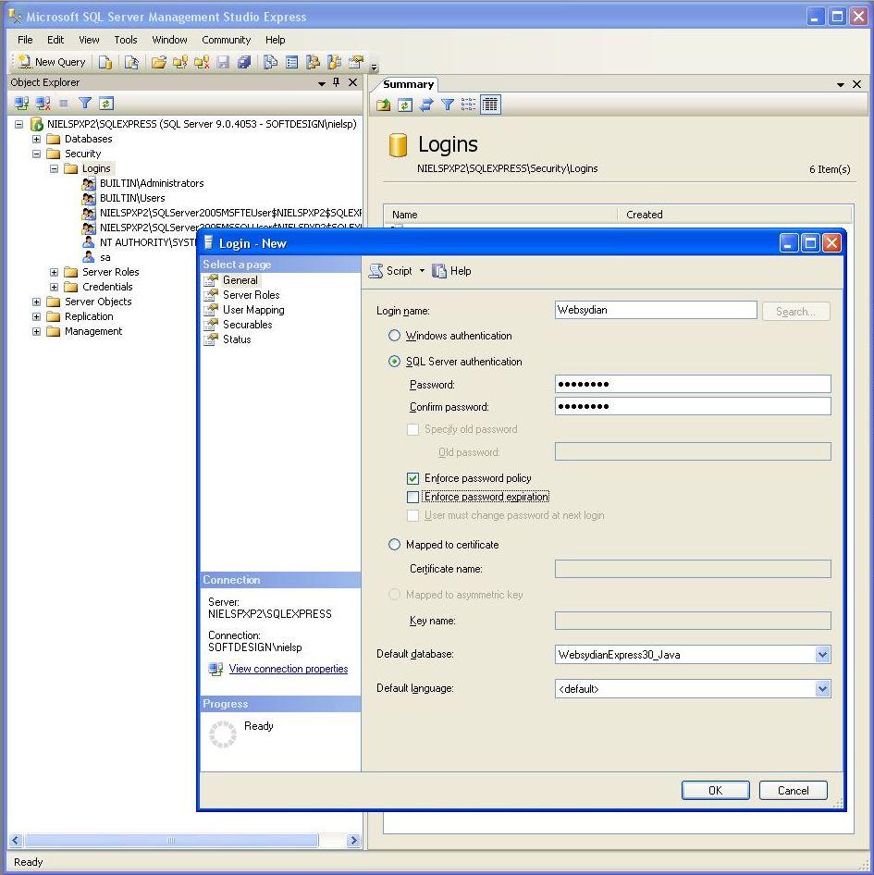Open the File menu

click(x=25, y=40)
